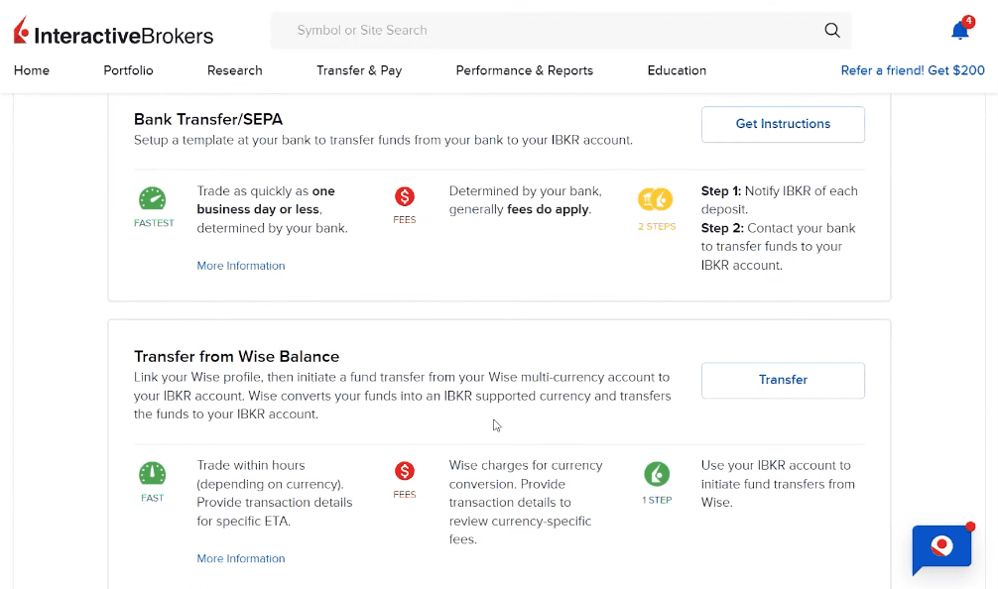The width and height of the screenshot is (998, 589).
Task: Click the Interactive Brokers logo
Action: [x=113, y=33]
